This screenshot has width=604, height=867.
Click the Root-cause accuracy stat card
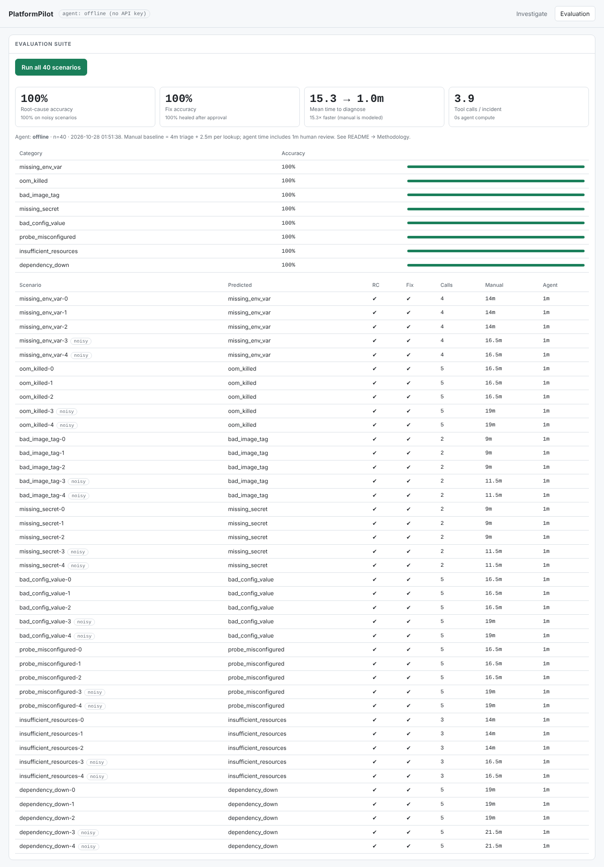pyautogui.click(x=85, y=107)
